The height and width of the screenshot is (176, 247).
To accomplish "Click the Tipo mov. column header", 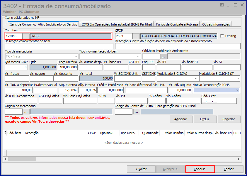I will coord(109,133).
